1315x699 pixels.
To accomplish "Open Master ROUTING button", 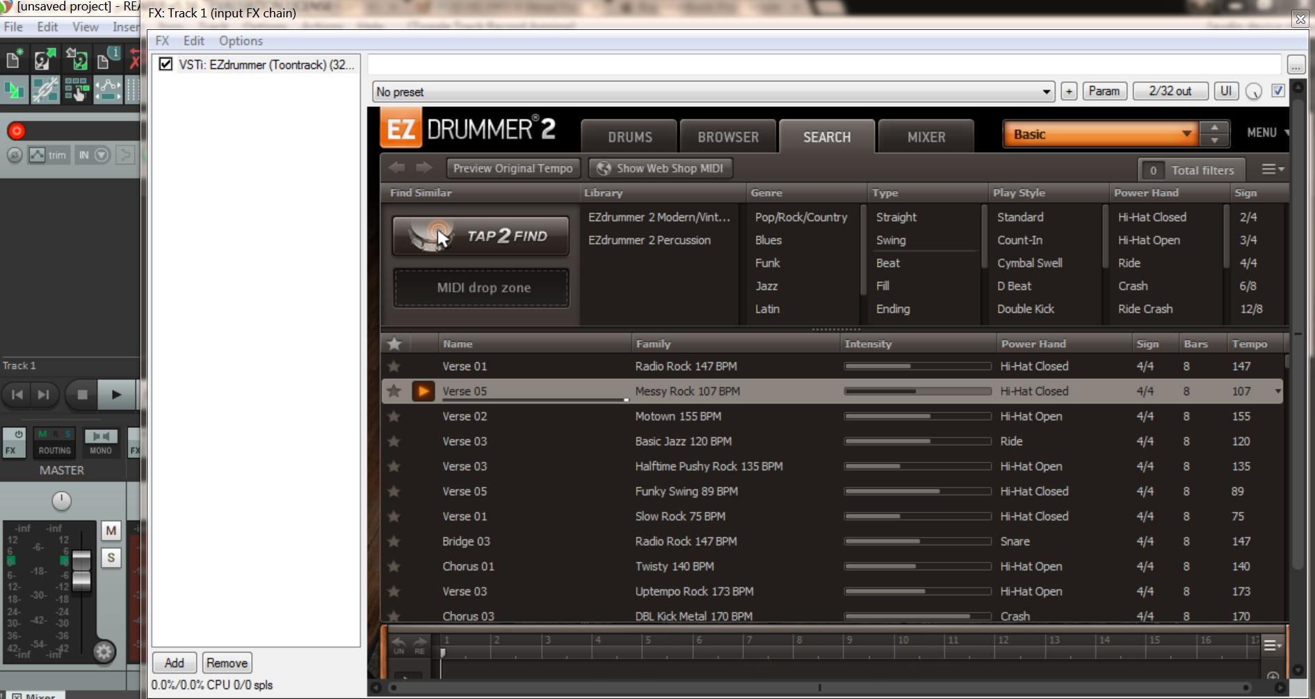I will pyautogui.click(x=55, y=443).
